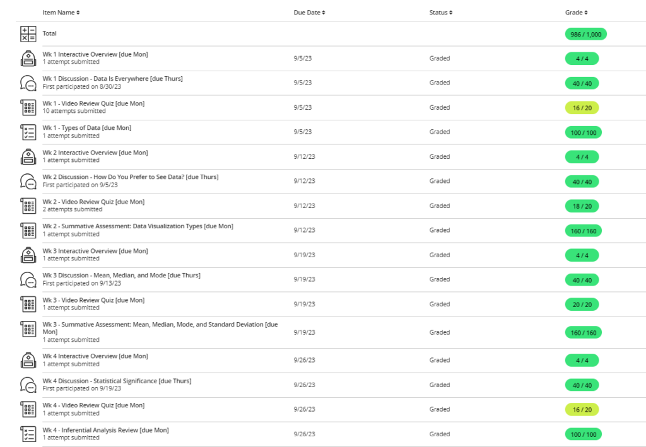Click the 986 / 1,000 total grade badge
The image size is (646, 447).
point(586,34)
